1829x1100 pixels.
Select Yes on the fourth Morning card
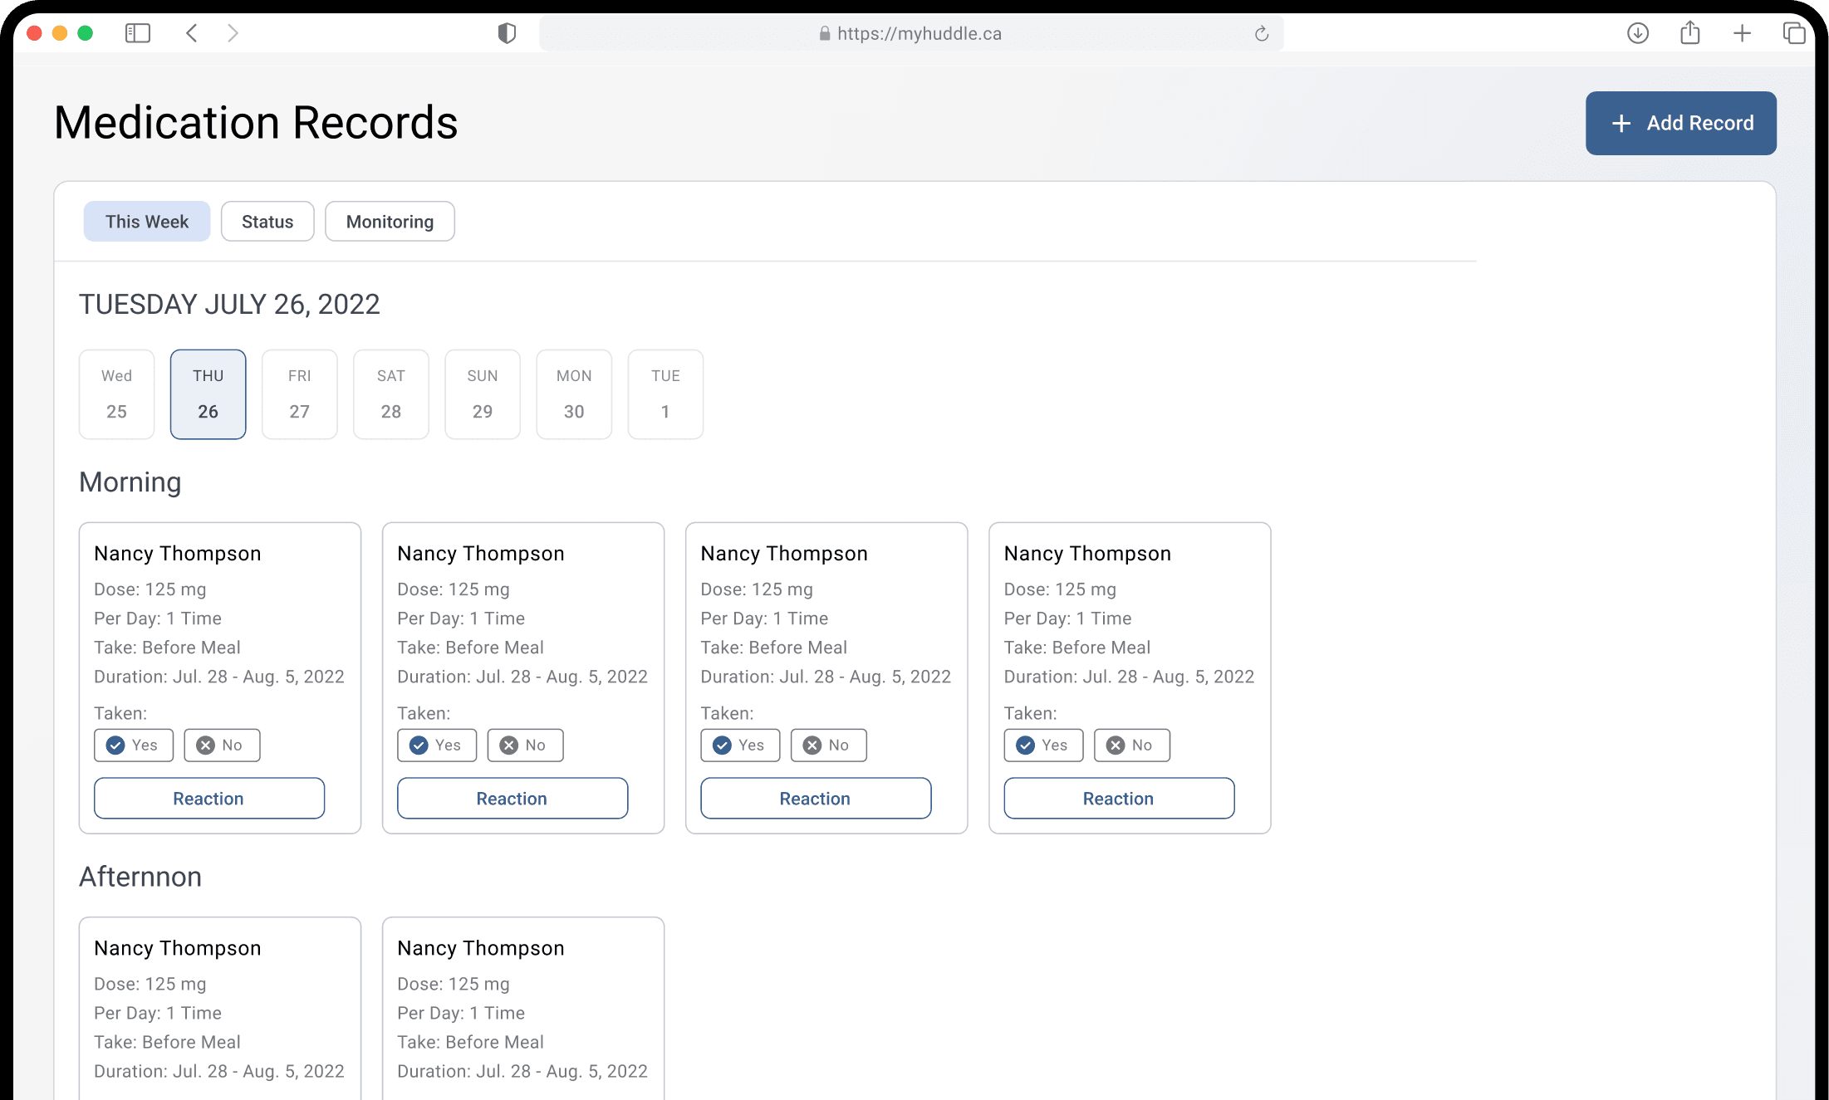coord(1043,746)
